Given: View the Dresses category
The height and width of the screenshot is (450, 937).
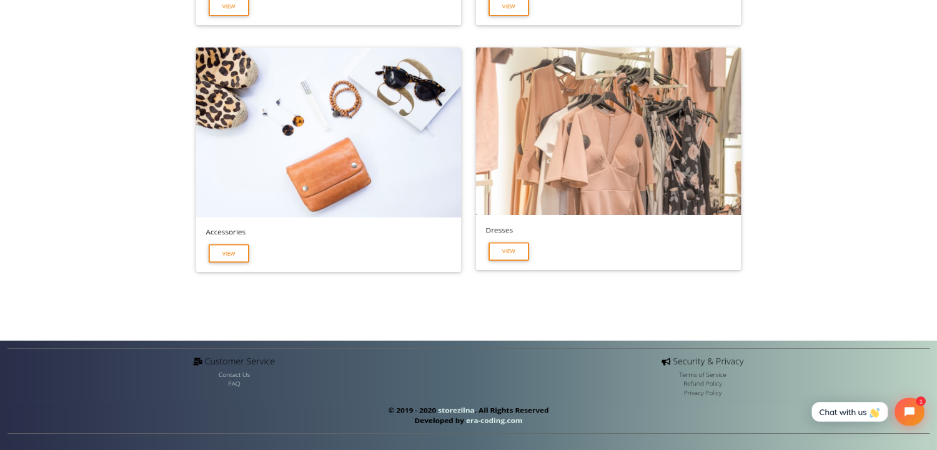Looking at the screenshot, I should point(508,251).
